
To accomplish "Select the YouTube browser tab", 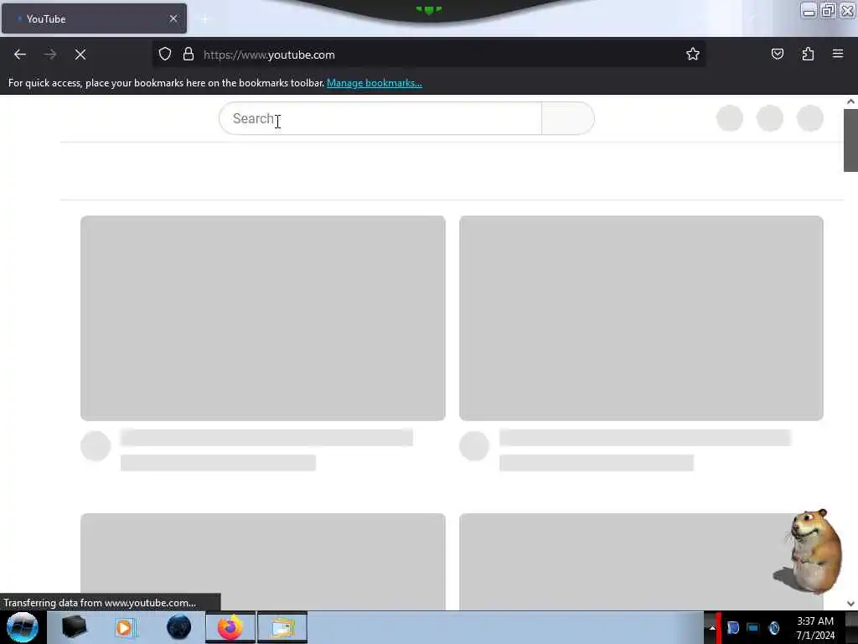I will point(94,18).
